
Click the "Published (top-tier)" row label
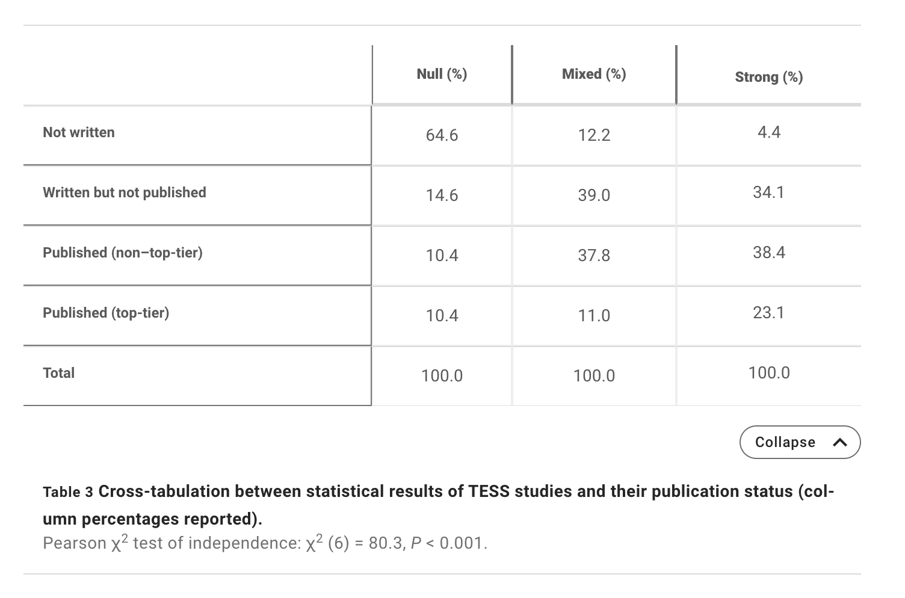[106, 313]
